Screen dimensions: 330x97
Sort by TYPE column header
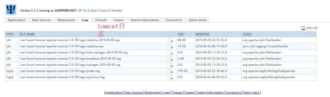(10, 34)
